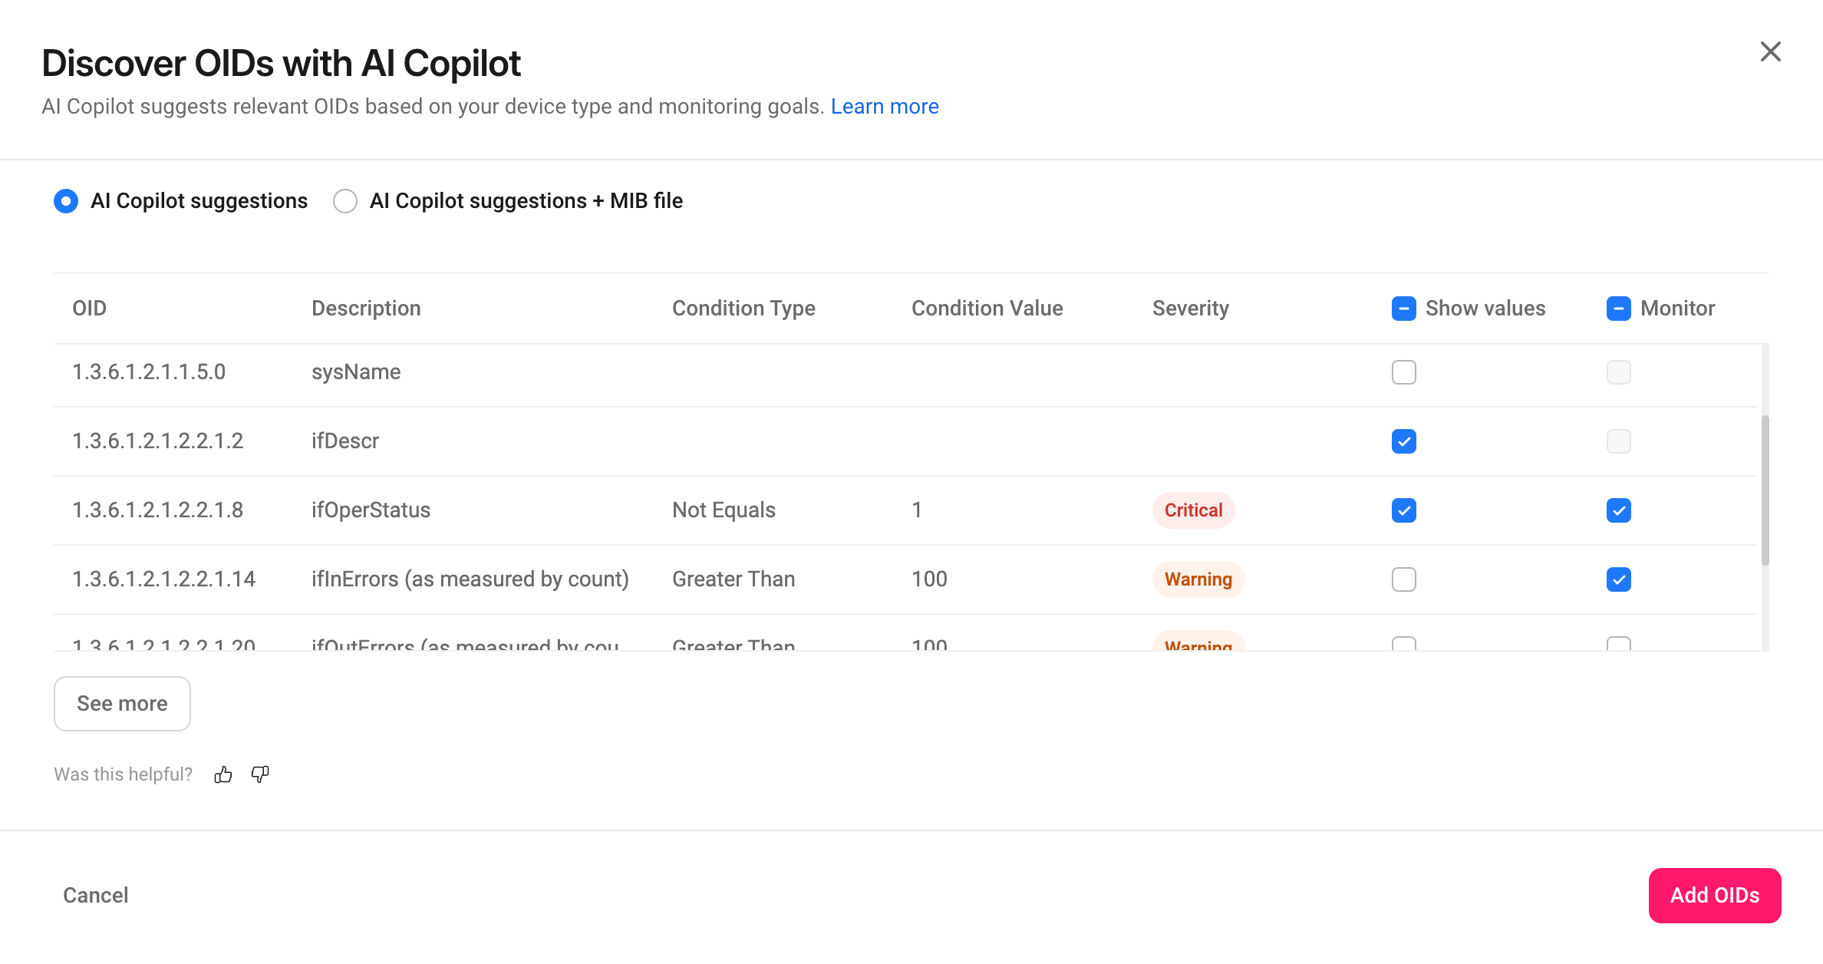Click the Critical severity badge
This screenshot has height=964, width=1823.
pyautogui.click(x=1193, y=510)
